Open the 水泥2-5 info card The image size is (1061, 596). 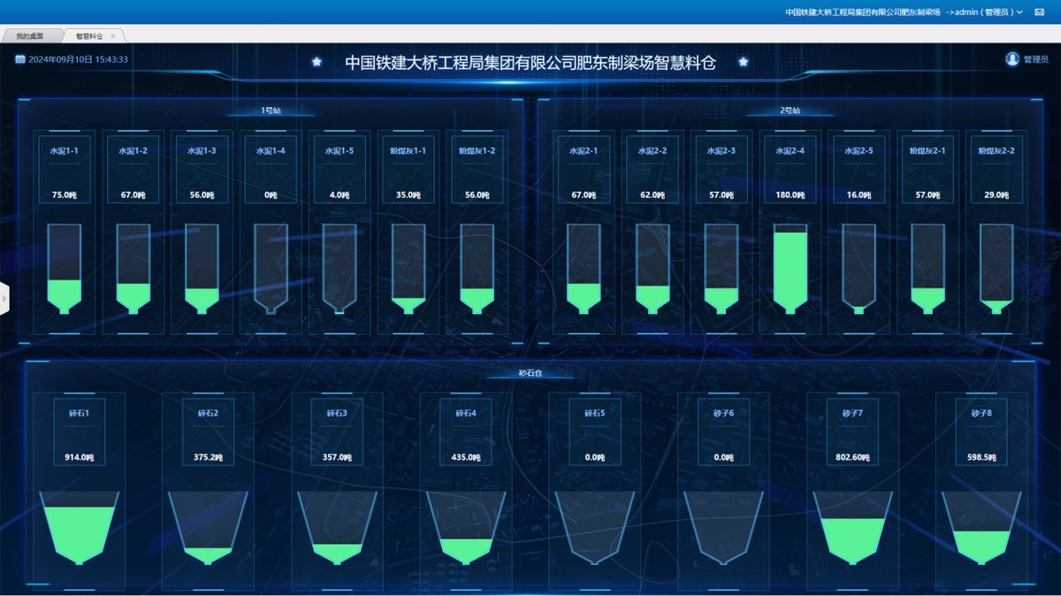tap(859, 167)
